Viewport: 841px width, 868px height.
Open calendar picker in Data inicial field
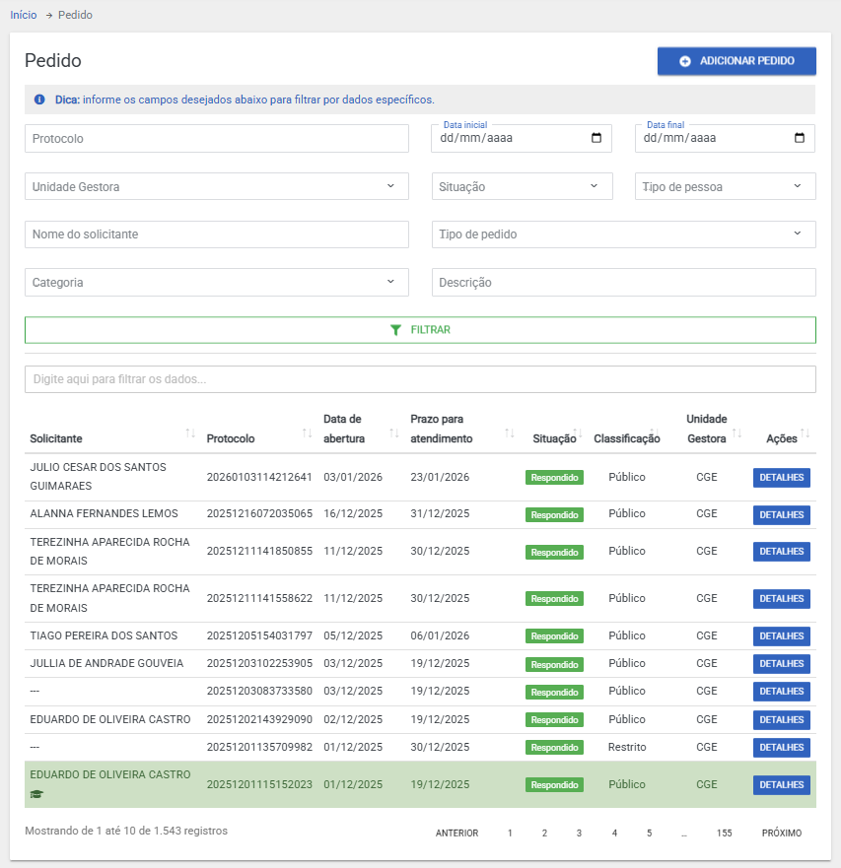pyautogui.click(x=596, y=138)
